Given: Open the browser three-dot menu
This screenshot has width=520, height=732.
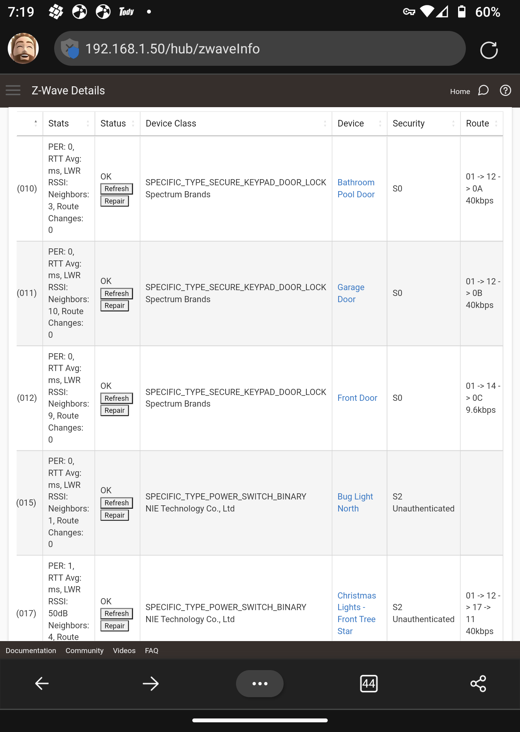Looking at the screenshot, I should click(x=260, y=684).
